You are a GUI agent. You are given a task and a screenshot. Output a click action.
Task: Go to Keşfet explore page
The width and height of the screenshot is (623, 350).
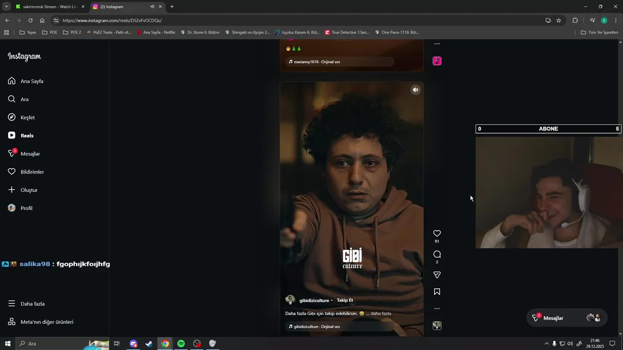[x=21, y=118]
